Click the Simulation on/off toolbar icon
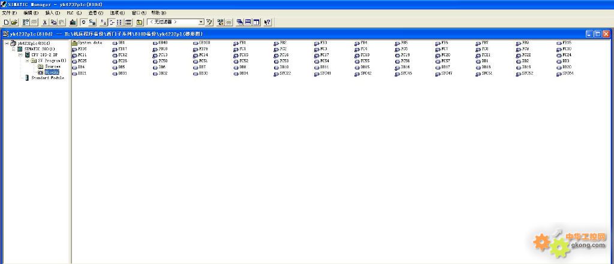 pyautogui.click(x=220, y=22)
